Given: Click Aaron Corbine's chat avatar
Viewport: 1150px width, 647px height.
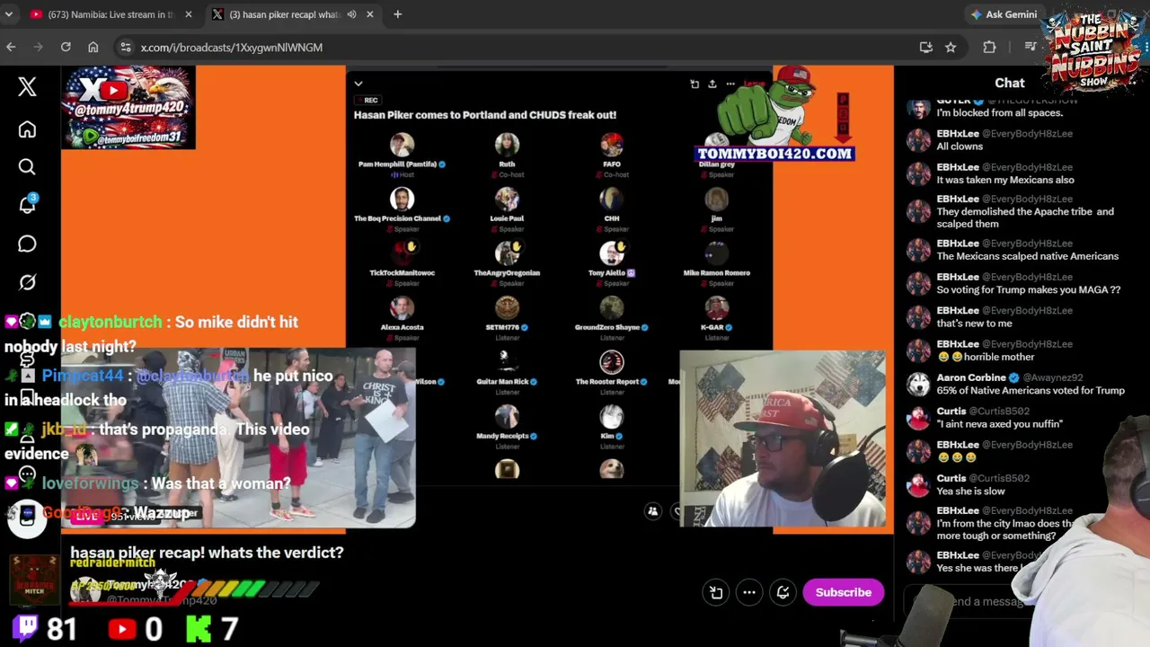Looking at the screenshot, I should tap(918, 385).
